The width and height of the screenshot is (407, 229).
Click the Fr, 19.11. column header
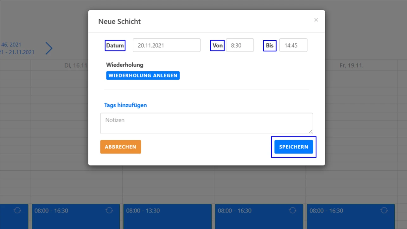pyautogui.click(x=351, y=66)
